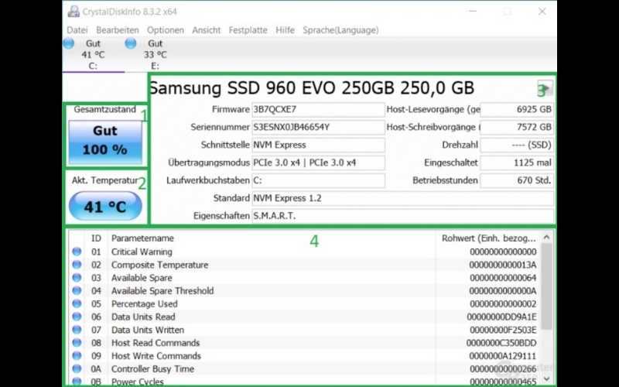619x387 pixels.
Task: Click raw value 0000000000013A
Action: pos(502,265)
